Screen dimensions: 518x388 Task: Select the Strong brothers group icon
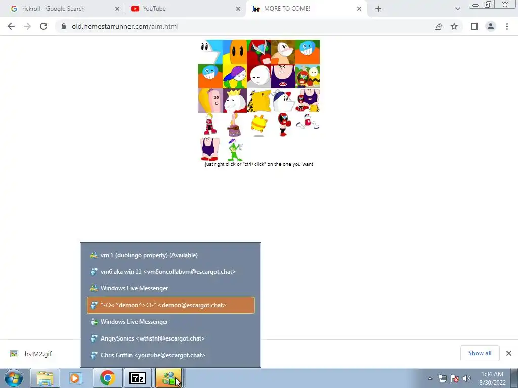tap(308, 101)
